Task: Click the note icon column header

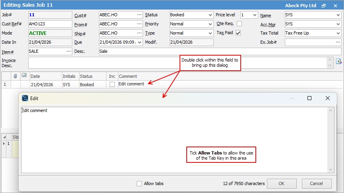Action: click(x=24, y=75)
